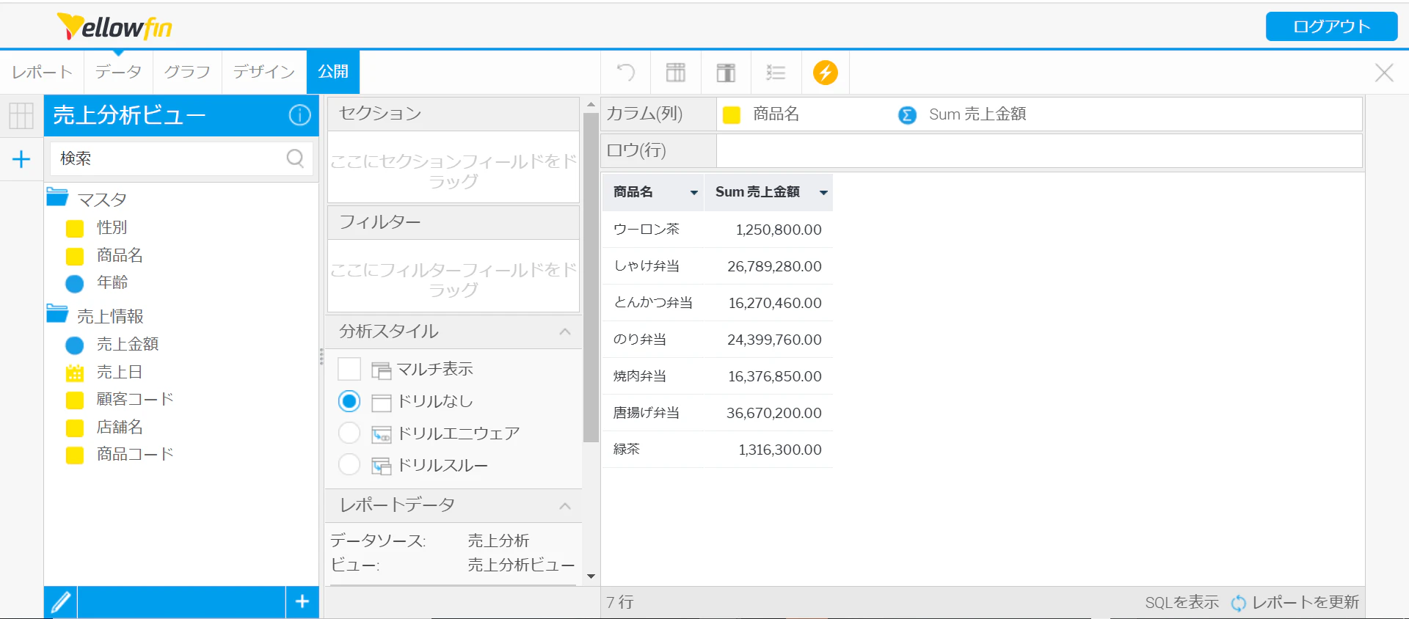Click the ドリルエニウェア style icon
Screen dimensions: 1409x619
coord(382,434)
